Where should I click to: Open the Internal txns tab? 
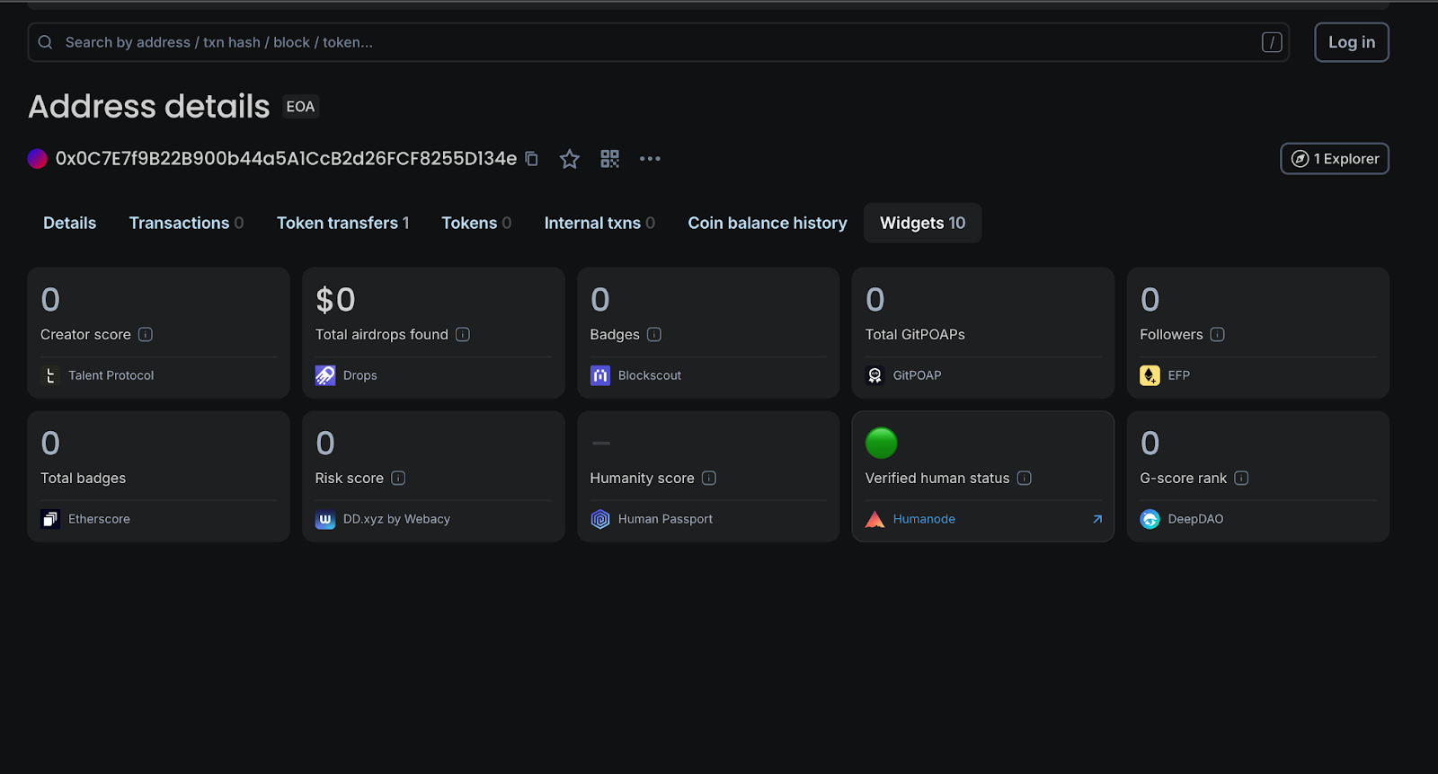tap(600, 223)
